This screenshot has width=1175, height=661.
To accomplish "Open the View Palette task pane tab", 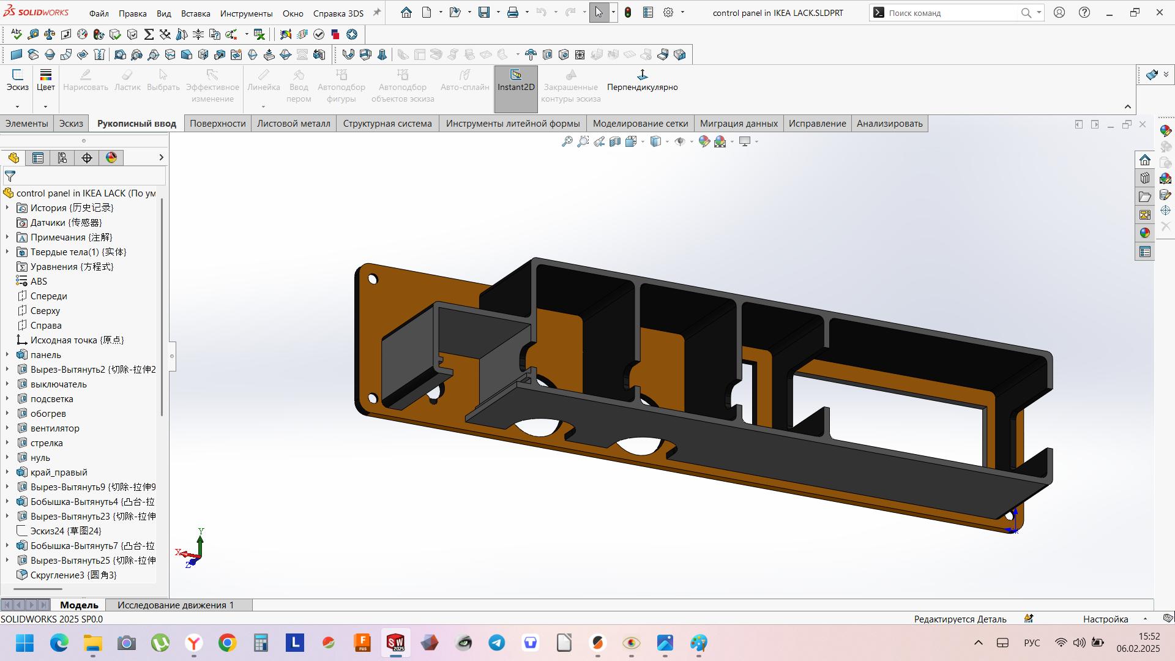I will click(1145, 215).
